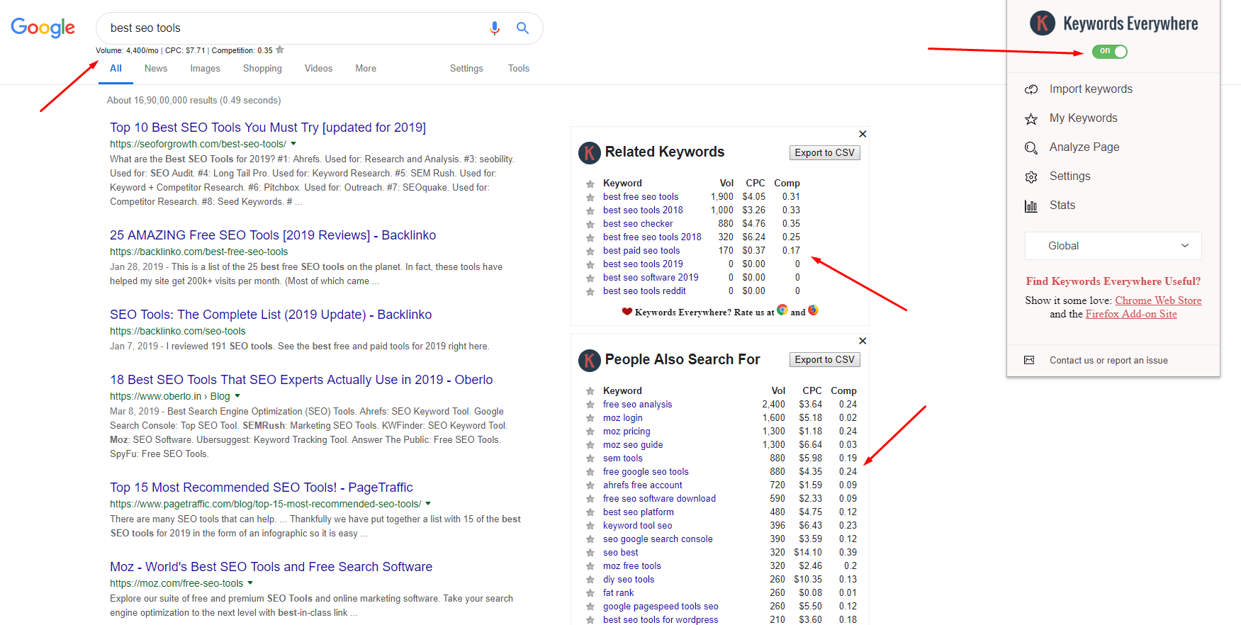1241x625 pixels.
Task: Star the search query volume line
Action: (x=280, y=50)
